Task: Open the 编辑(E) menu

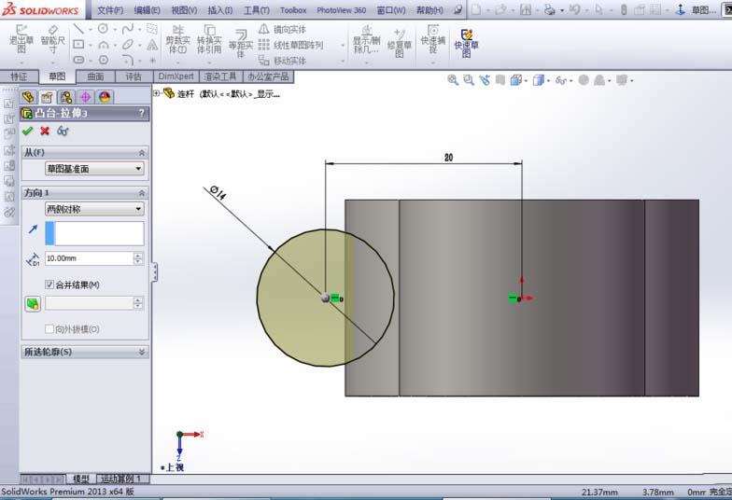Action: pyautogui.click(x=148, y=10)
